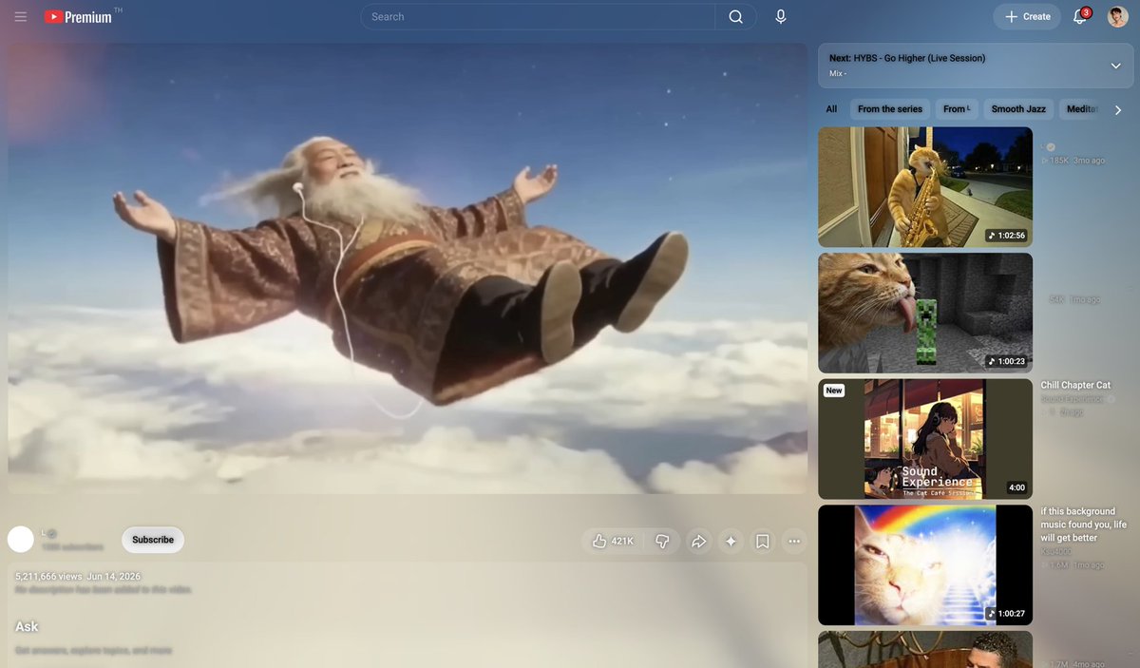The width and height of the screenshot is (1140, 668).
Task: Click the 1:00:27 duration badge
Action: [1006, 614]
